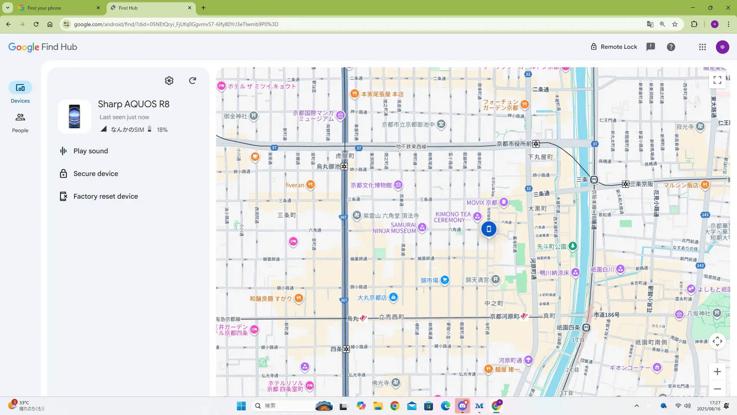Expand the browser tab search dropdown
737x415 pixels.
(x=8, y=8)
